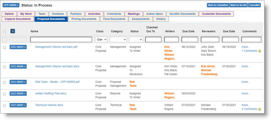The width and height of the screenshot is (271, 120).
Task: Focus the Reviewers filter field
Action: pyautogui.click(x=210, y=40)
